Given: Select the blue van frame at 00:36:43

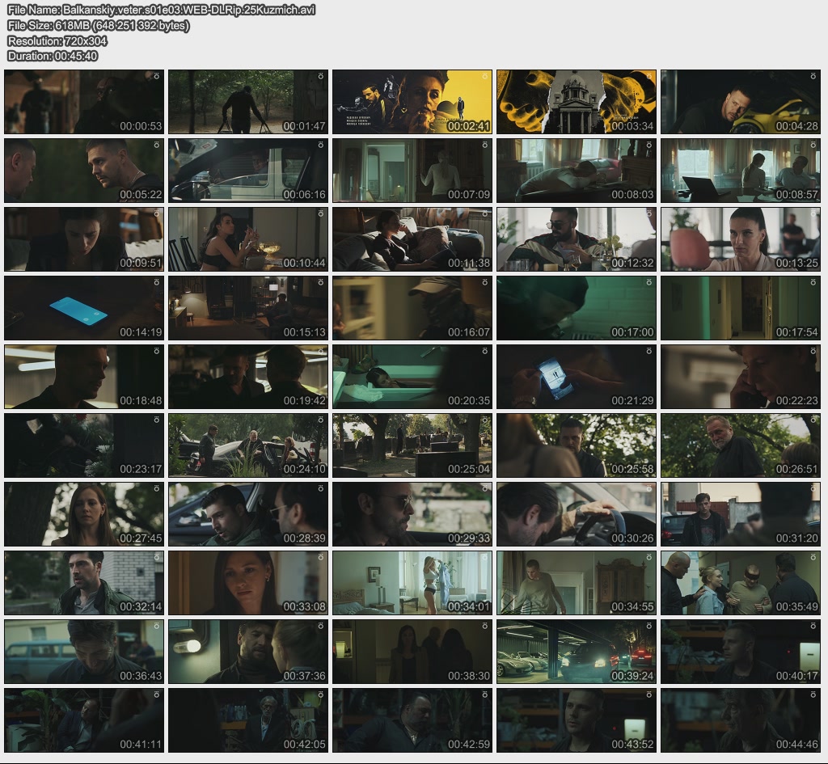Looking at the screenshot, I should (x=84, y=652).
